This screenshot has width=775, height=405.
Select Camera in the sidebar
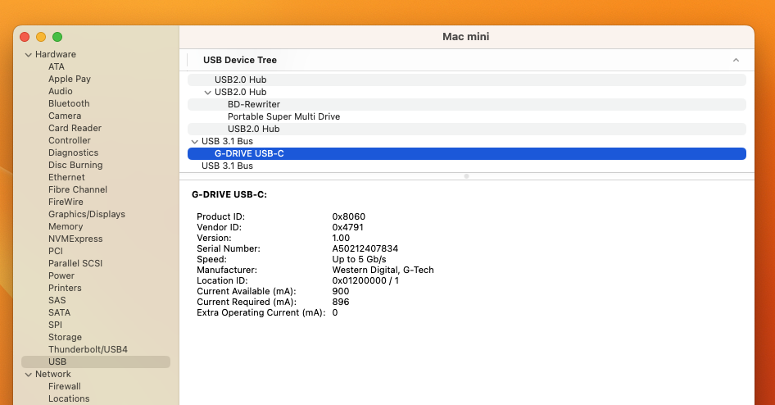click(x=65, y=116)
